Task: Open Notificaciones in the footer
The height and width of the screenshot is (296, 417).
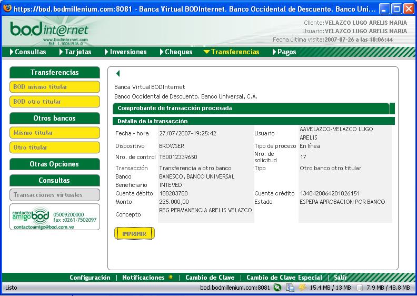Action: [143, 278]
